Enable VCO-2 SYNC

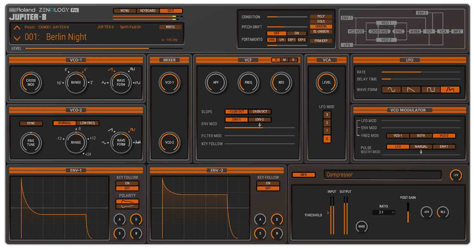click(31, 123)
